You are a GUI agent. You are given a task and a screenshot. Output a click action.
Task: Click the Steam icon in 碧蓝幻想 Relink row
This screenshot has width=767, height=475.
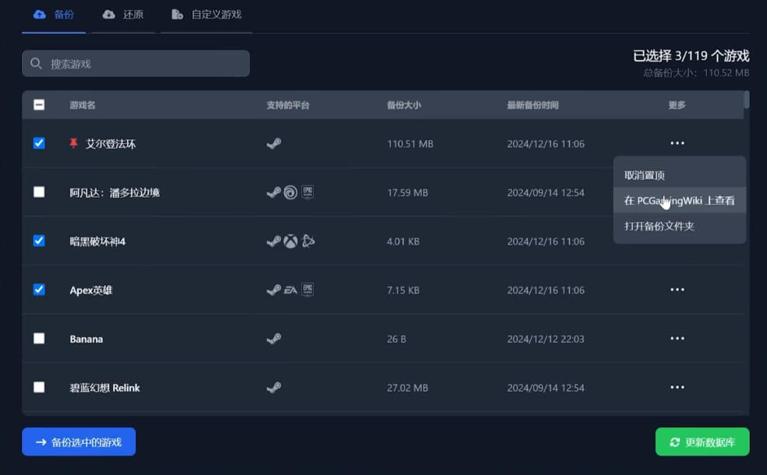(x=274, y=388)
